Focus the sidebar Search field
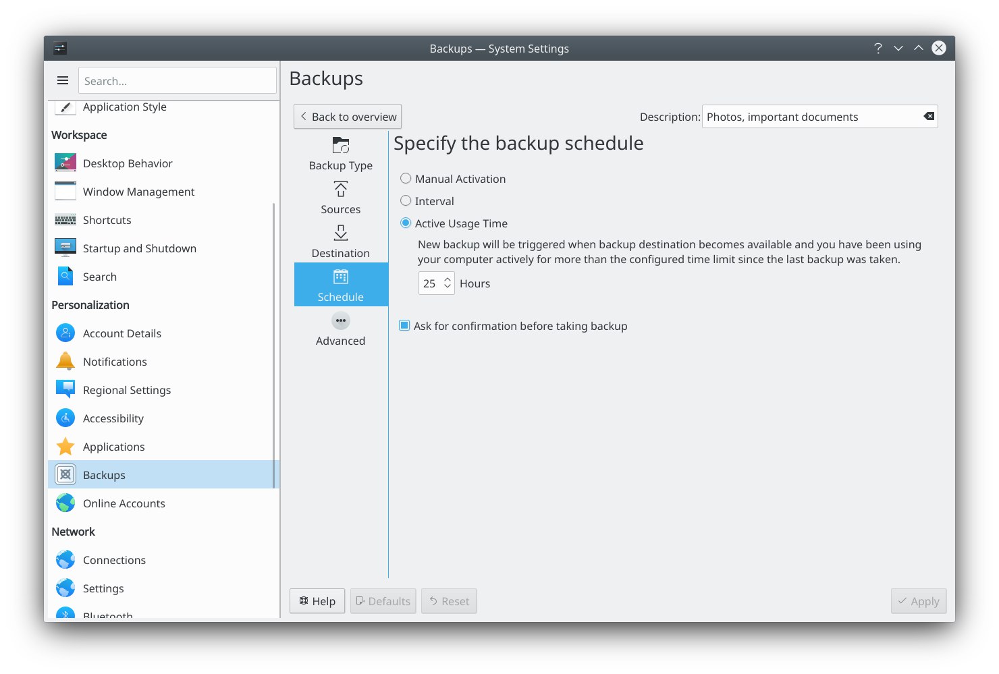Viewport: 999px width, 674px height. click(x=177, y=81)
